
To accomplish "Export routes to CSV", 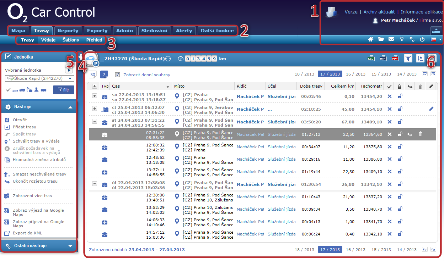I will (371, 59).
